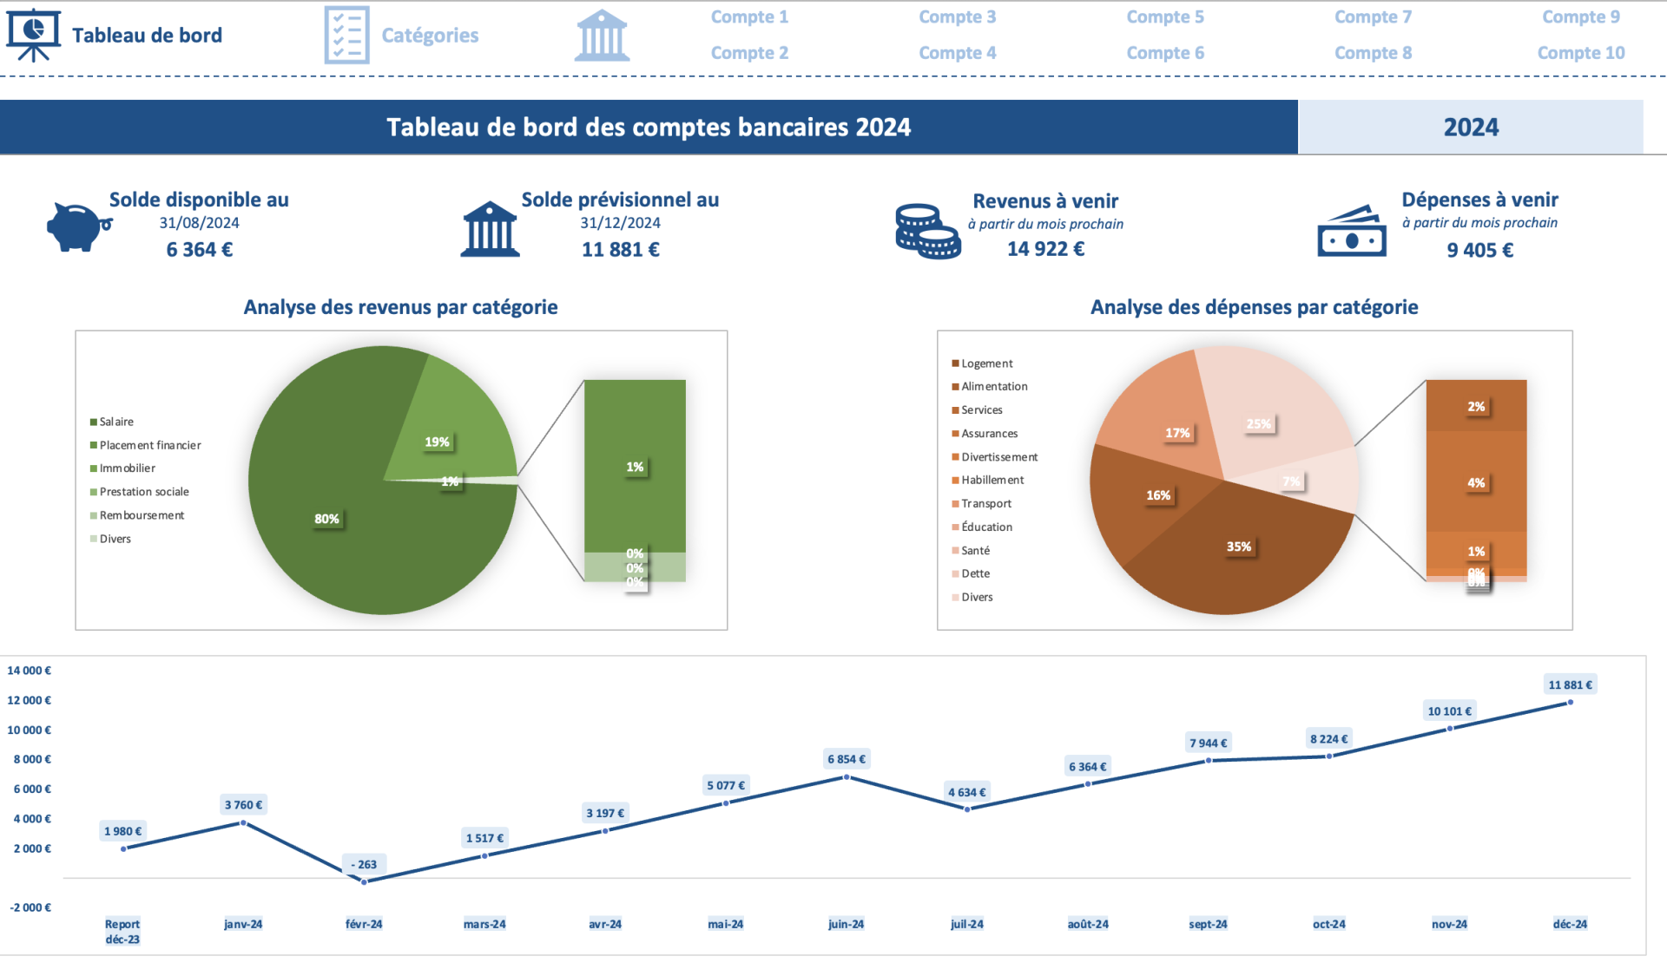
Task: Open the Divers category in the expenses legend
Action: [x=976, y=597]
